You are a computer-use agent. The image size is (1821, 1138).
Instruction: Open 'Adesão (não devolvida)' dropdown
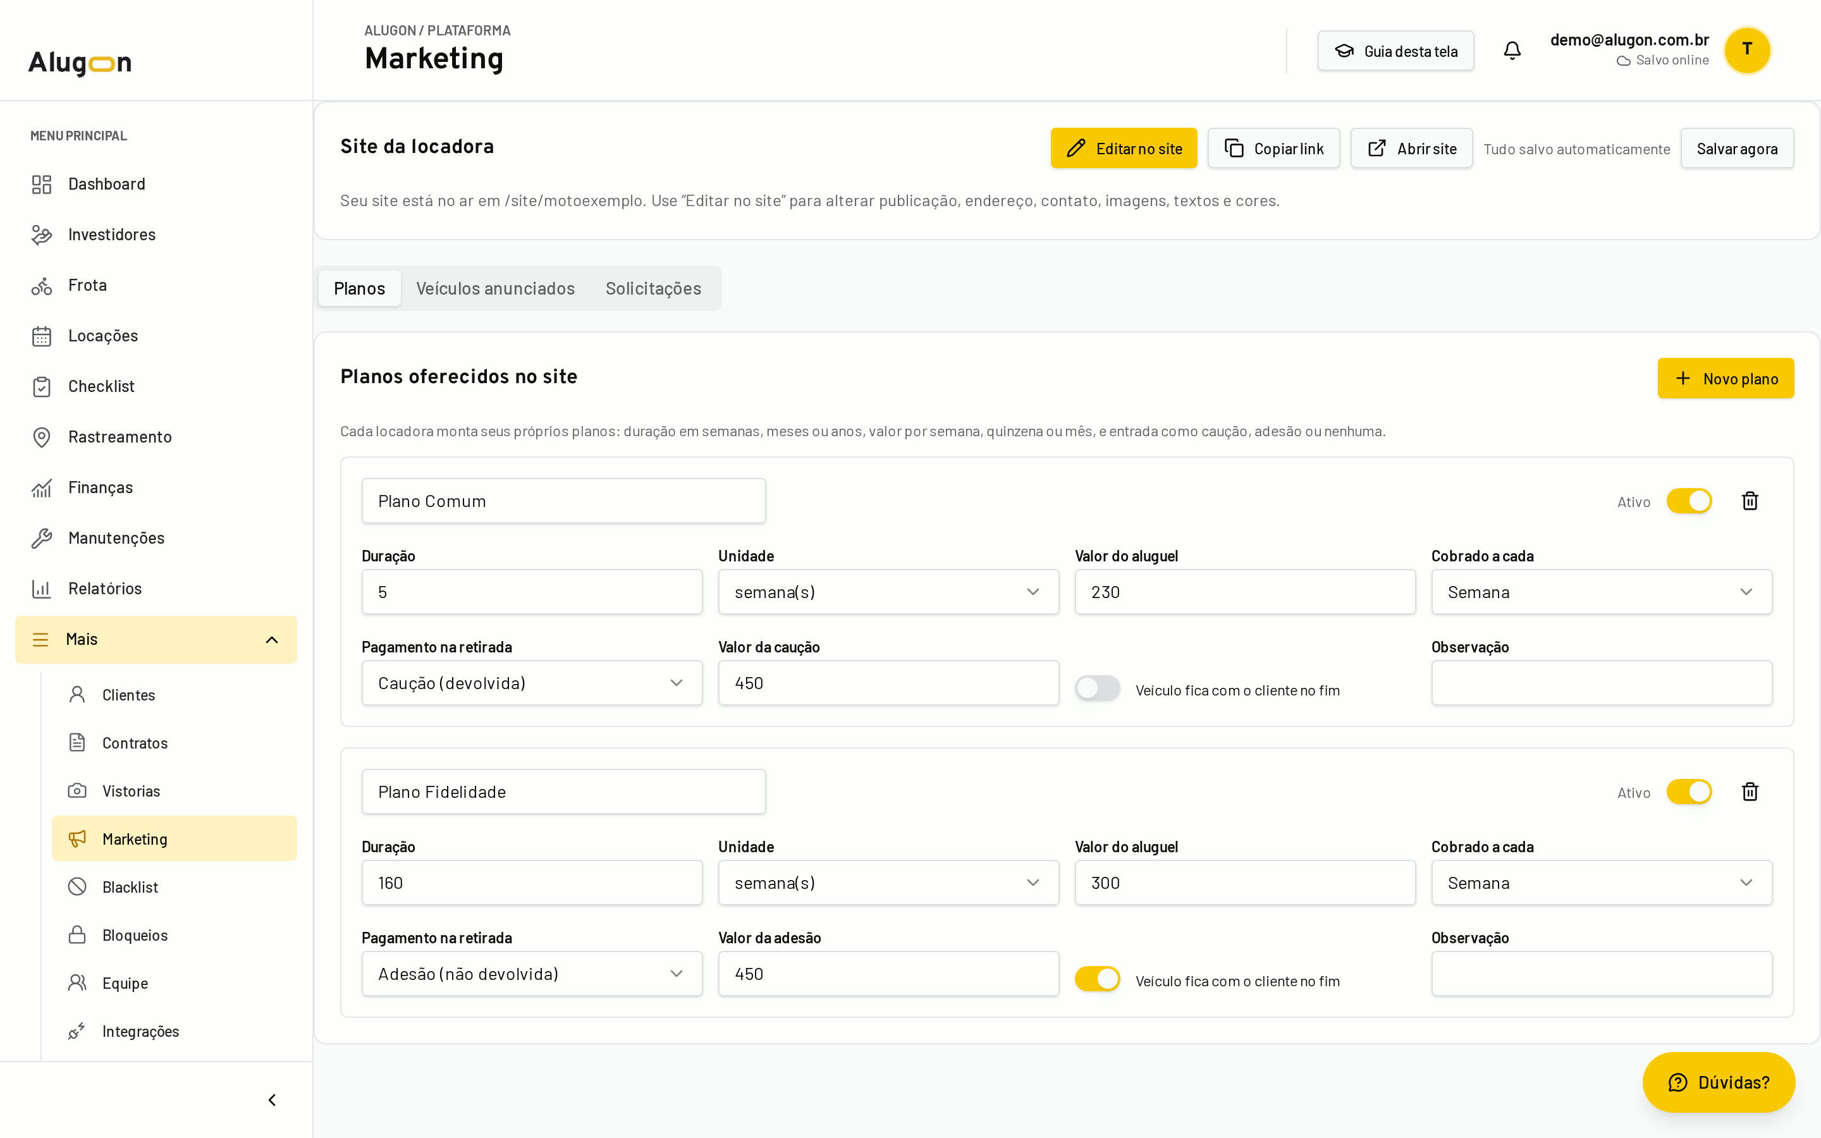(x=531, y=974)
